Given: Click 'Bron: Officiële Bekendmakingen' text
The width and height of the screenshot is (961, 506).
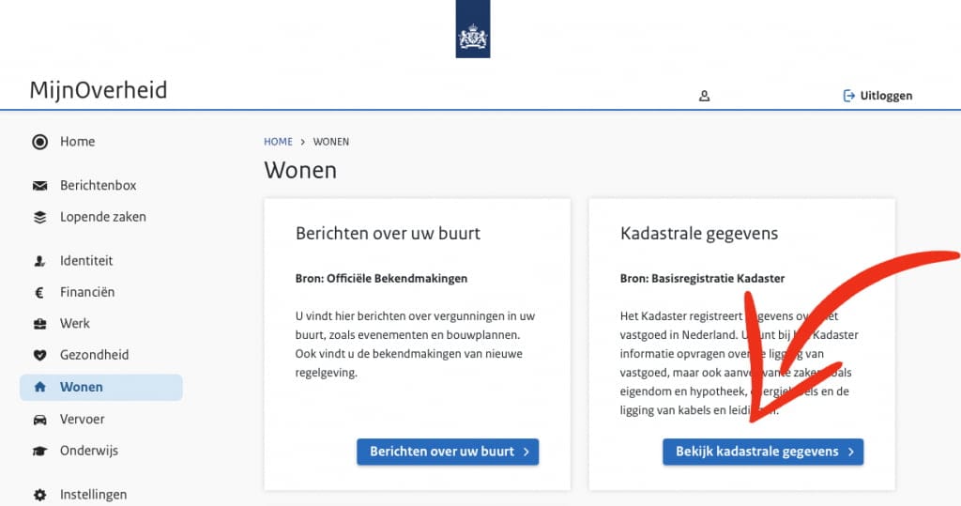Looking at the screenshot, I should [x=381, y=279].
